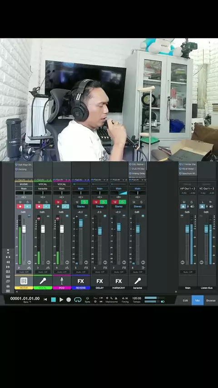Click Return to Zero transport icon
The width and height of the screenshot is (218, 388).
(x=45, y=300)
